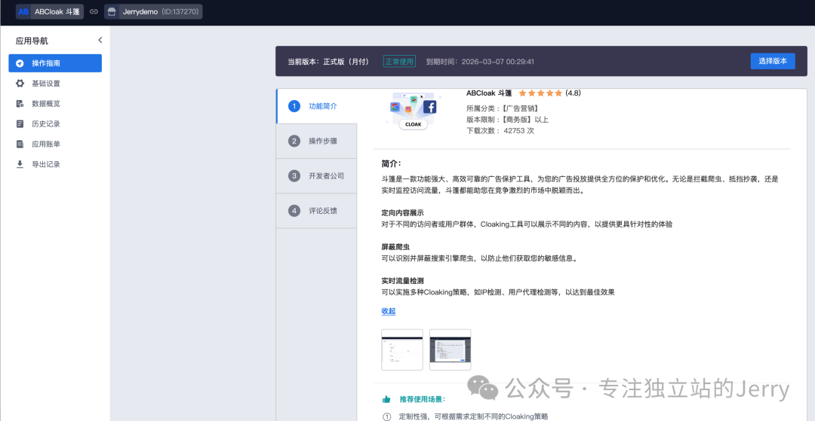This screenshot has height=421, width=815.
Task: Click the ABCloak 斗篷 app name in header
Action: pos(57,11)
